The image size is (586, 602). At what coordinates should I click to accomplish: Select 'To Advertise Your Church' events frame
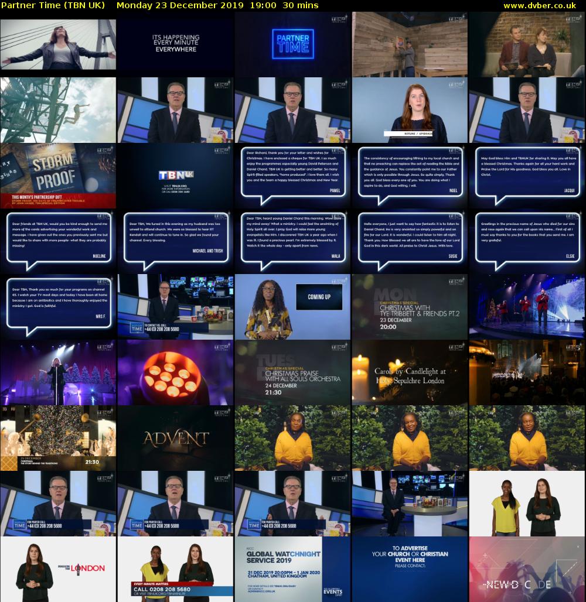tap(410, 569)
